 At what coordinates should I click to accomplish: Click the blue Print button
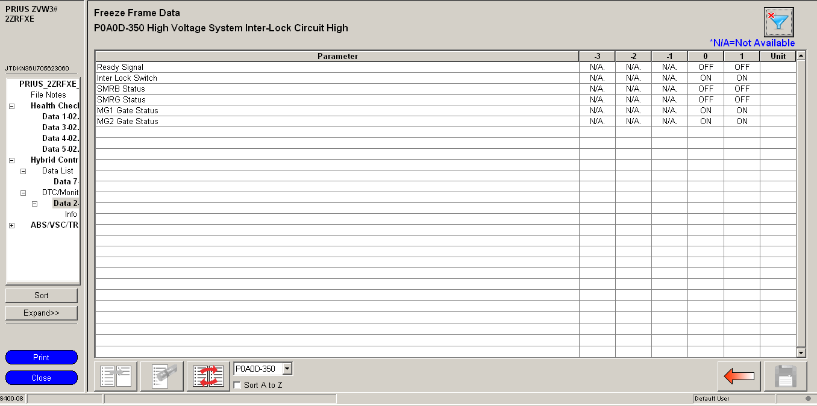[42, 357]
